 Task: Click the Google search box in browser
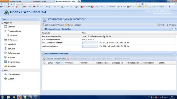[x=159, y=4]
